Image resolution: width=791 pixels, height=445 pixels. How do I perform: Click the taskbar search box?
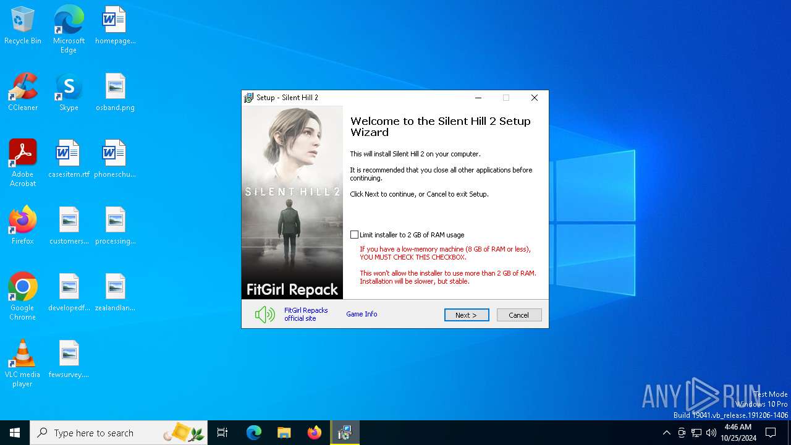coord(119,433)
